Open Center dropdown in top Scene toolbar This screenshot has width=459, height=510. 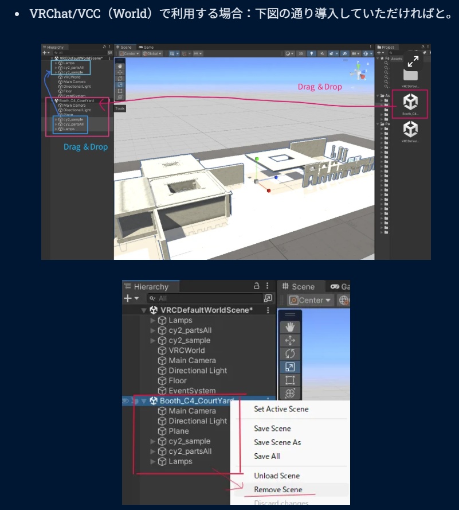130,53
